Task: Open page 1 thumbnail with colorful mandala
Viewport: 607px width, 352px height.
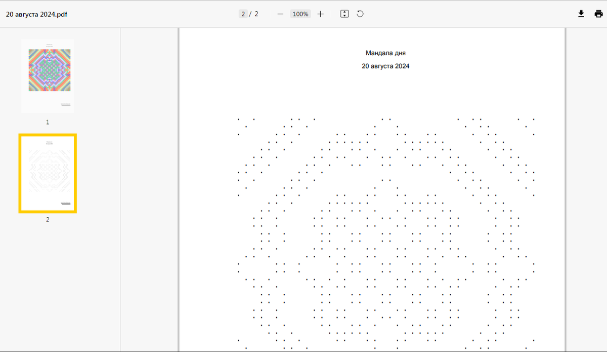Action: click(x=48, y=76)
